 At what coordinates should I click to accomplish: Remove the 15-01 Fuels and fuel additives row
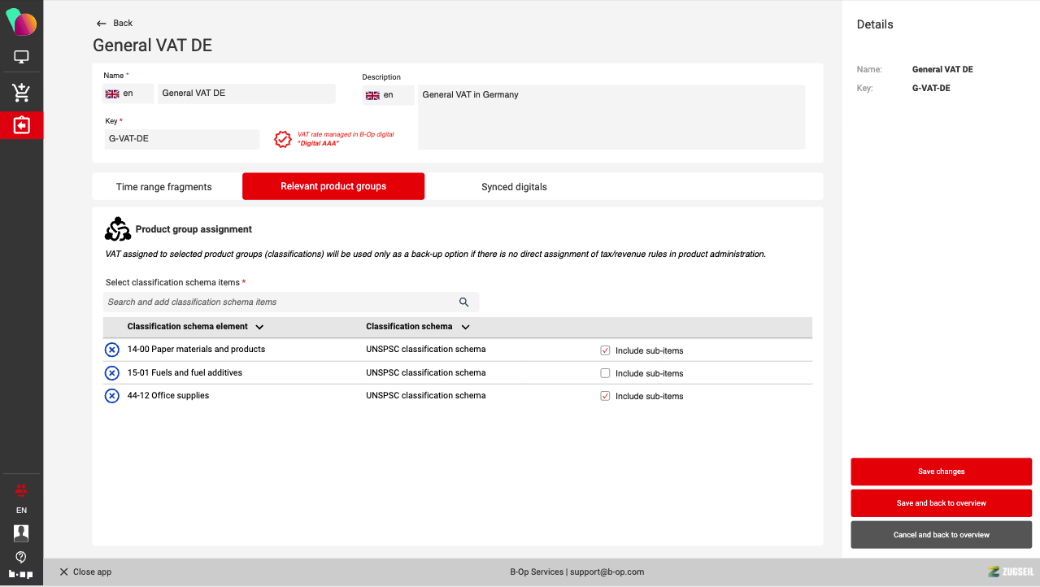pos(112,373)
